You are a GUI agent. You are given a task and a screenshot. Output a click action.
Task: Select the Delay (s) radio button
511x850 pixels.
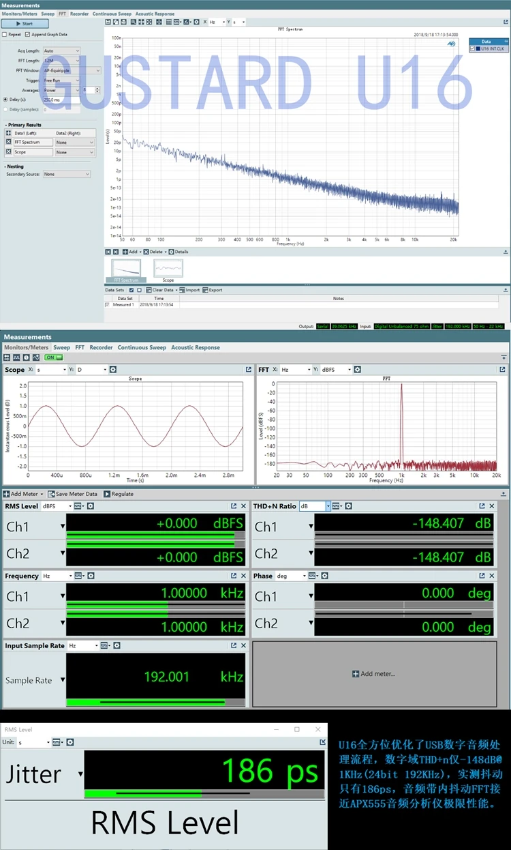(x=5, y=100)
